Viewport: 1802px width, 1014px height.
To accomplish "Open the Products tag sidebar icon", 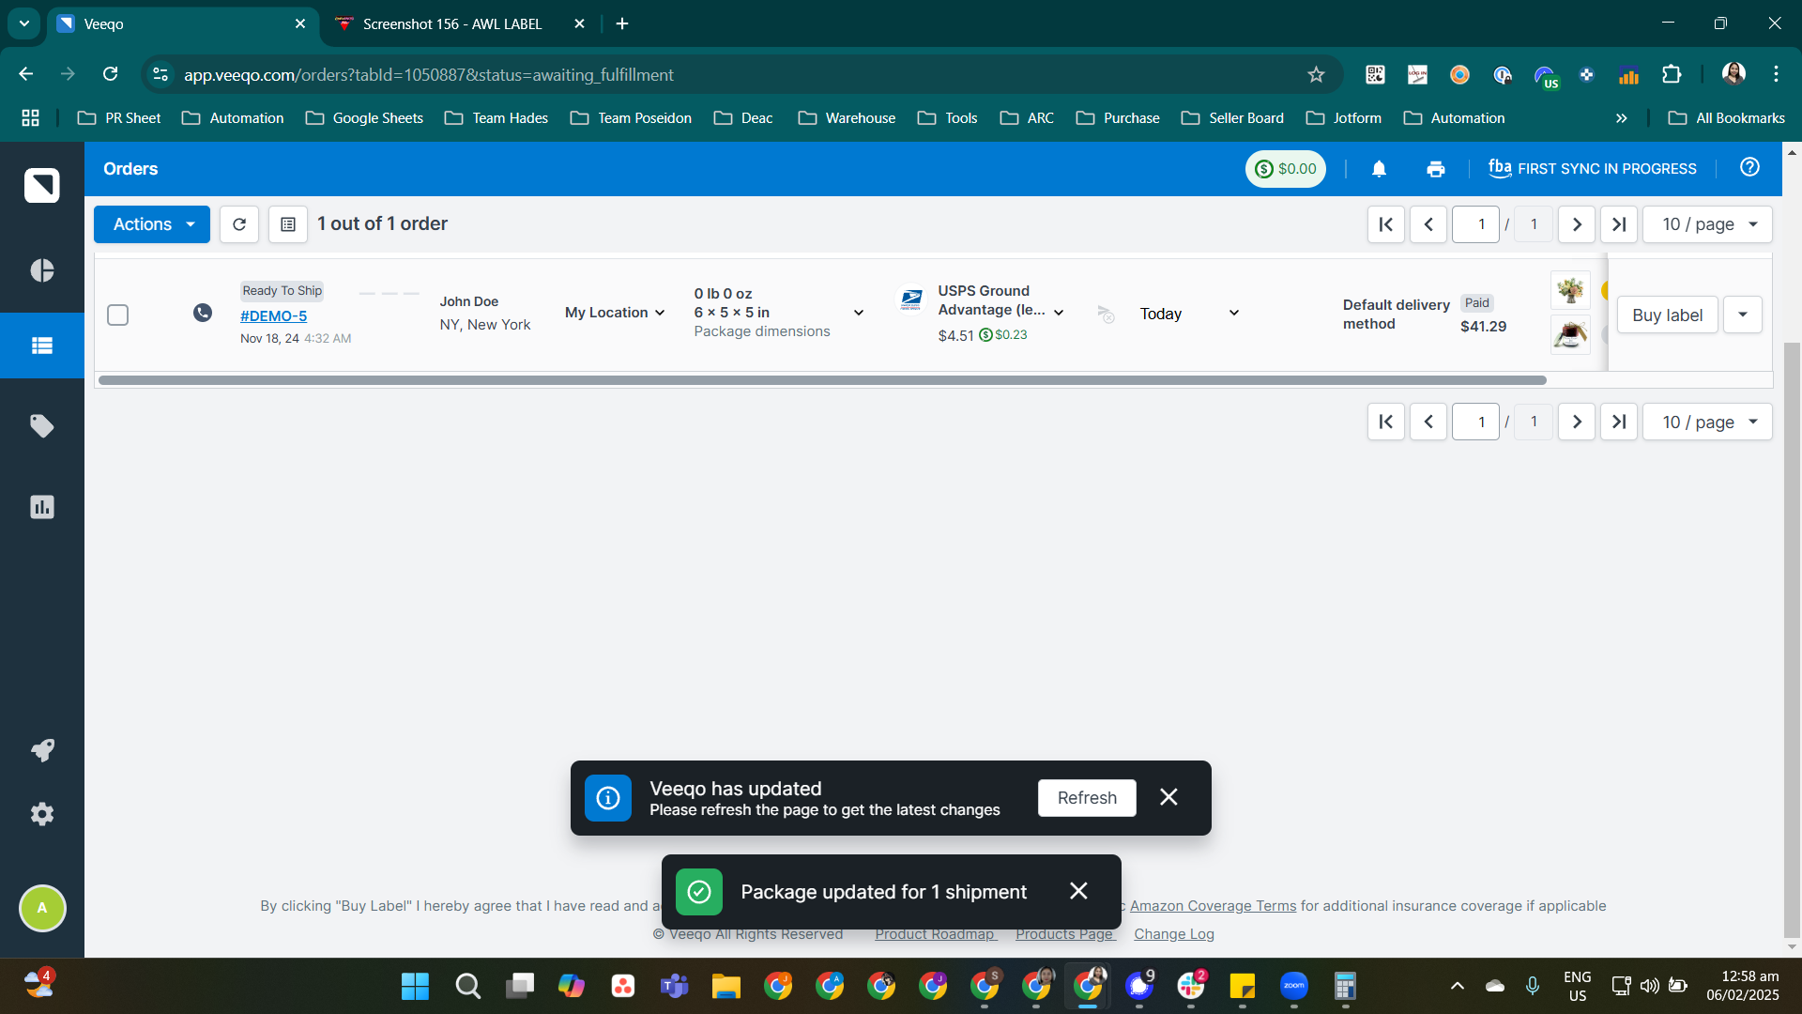I will (x=42, y=426).
